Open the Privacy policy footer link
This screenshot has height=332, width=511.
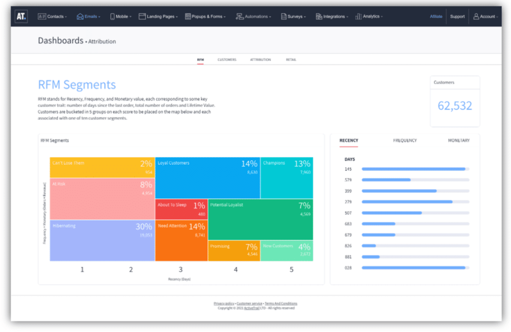pyautogui.click(x=224, y=304)
